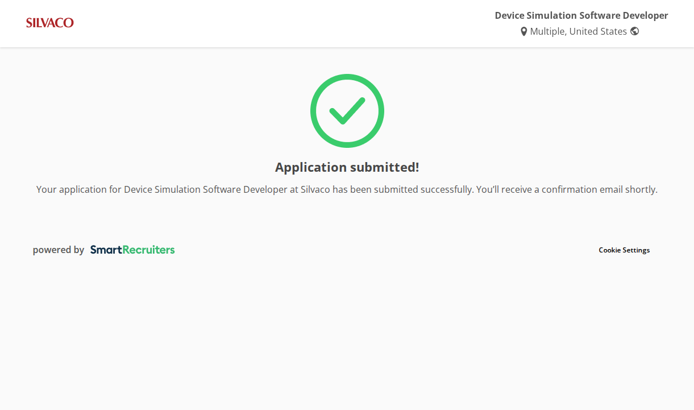
Task: Click the job title within the confirmation sentence
Action: point(205,189)
